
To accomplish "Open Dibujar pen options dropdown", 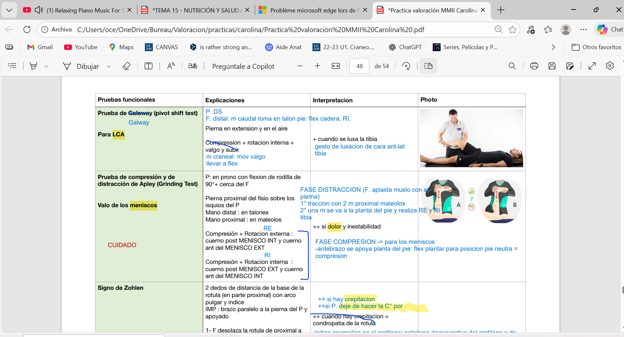I will (109, 66).
